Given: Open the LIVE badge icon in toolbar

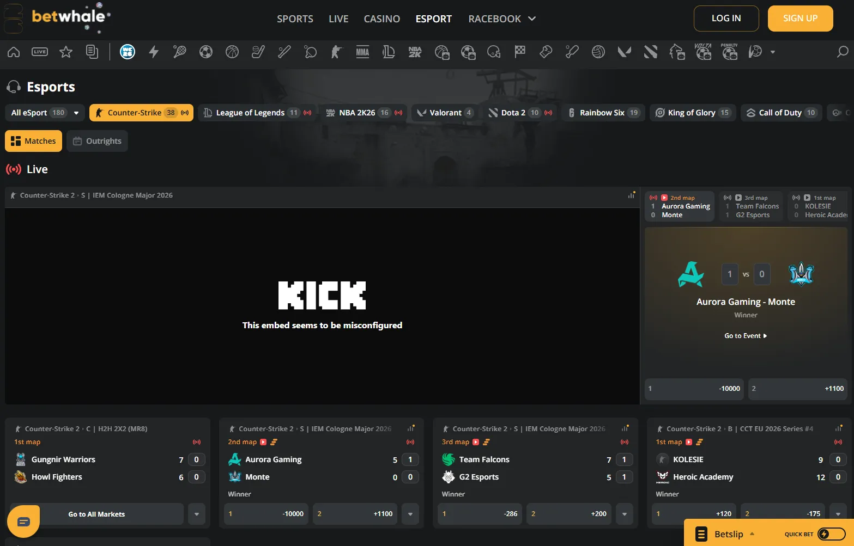Looking at the screenshot, I should (40, 52).
